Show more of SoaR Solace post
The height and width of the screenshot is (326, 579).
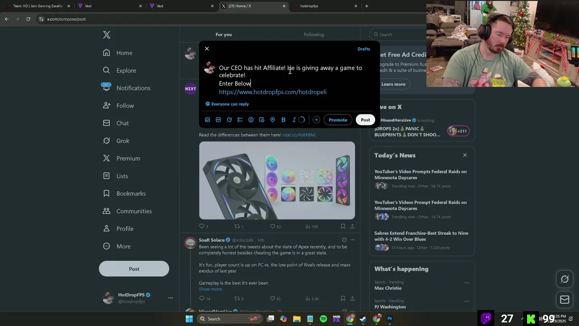click(x=210, y=289)
